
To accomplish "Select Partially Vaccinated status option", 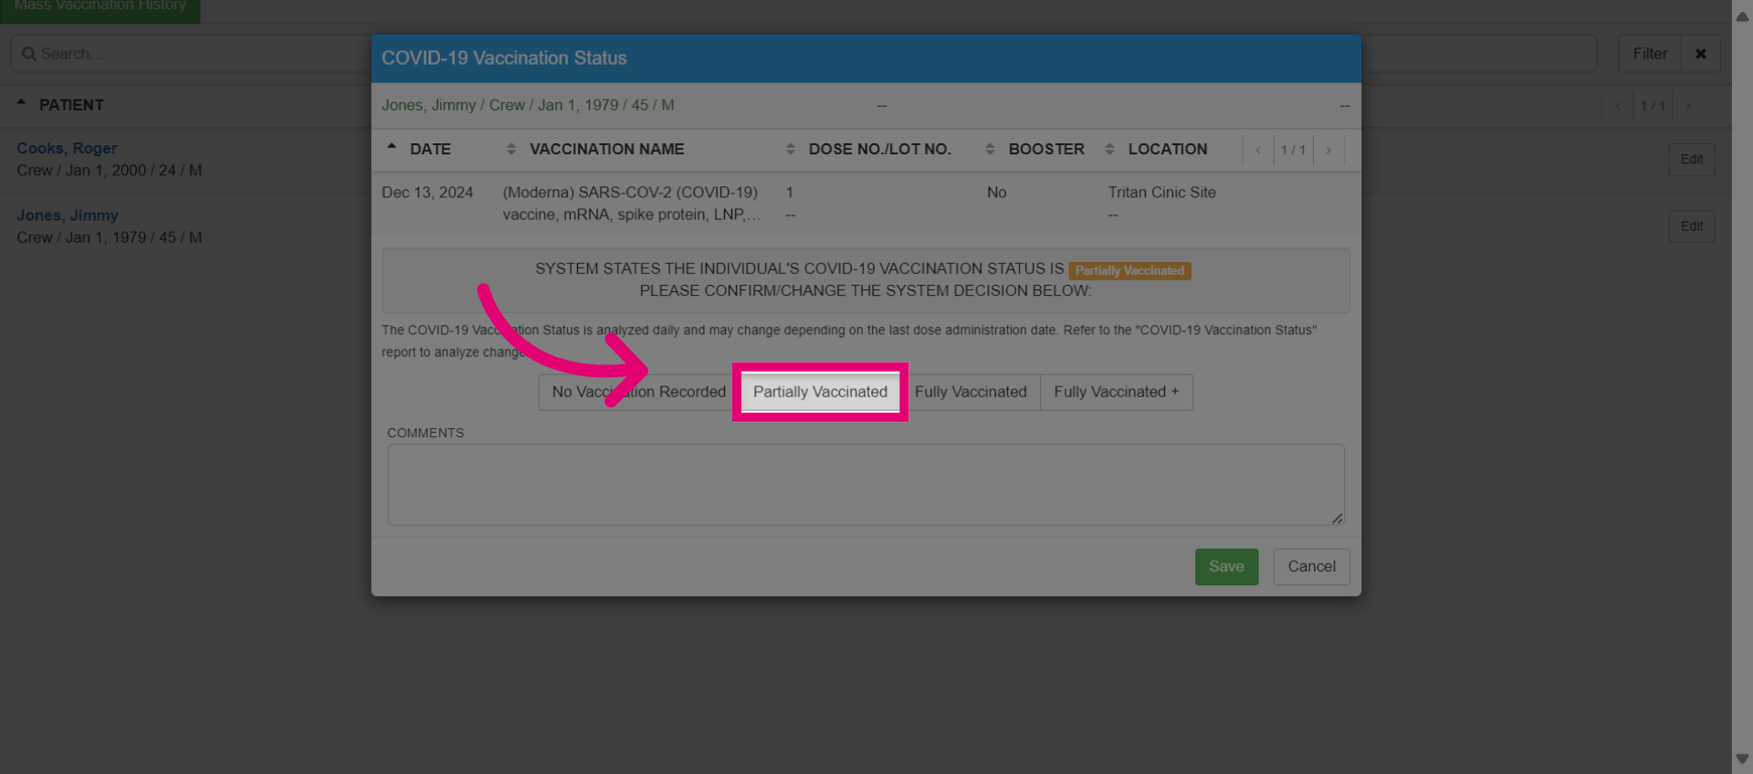I will click(x=820, y=392).
